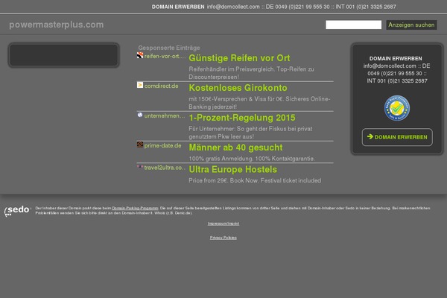Open the Männer ab 40 gesucht ad
This screenshot has height=298, width=447.
point(235,148)
